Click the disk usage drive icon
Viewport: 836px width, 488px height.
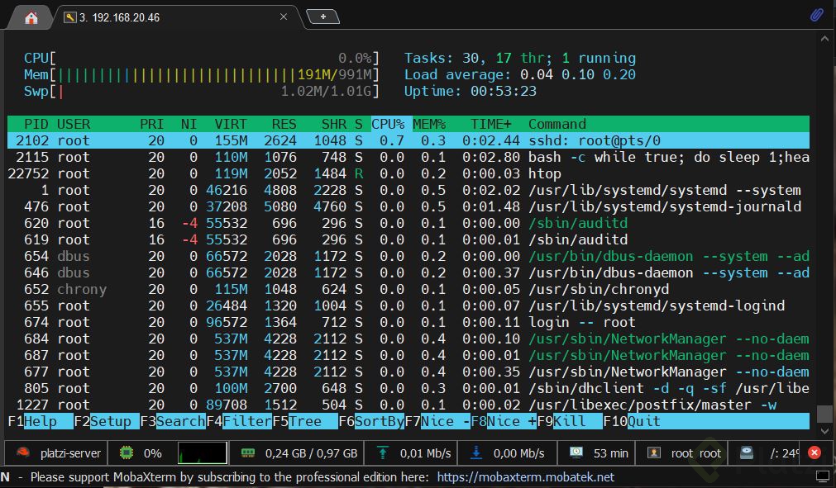click(x=747, y=452)
